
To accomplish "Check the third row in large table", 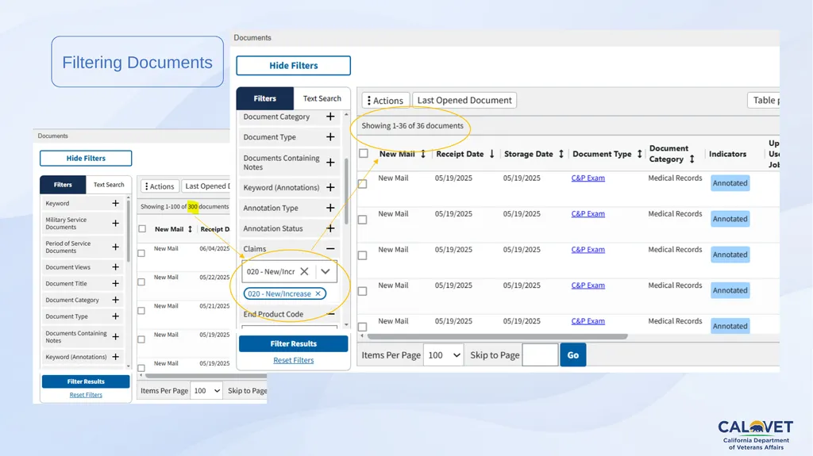I will click(x=362, y=255).
